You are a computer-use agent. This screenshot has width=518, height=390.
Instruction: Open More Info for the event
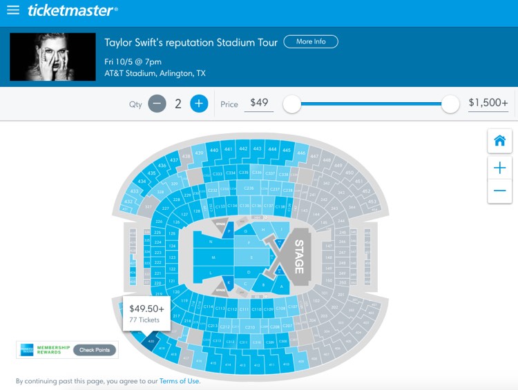tap(311, 41)
